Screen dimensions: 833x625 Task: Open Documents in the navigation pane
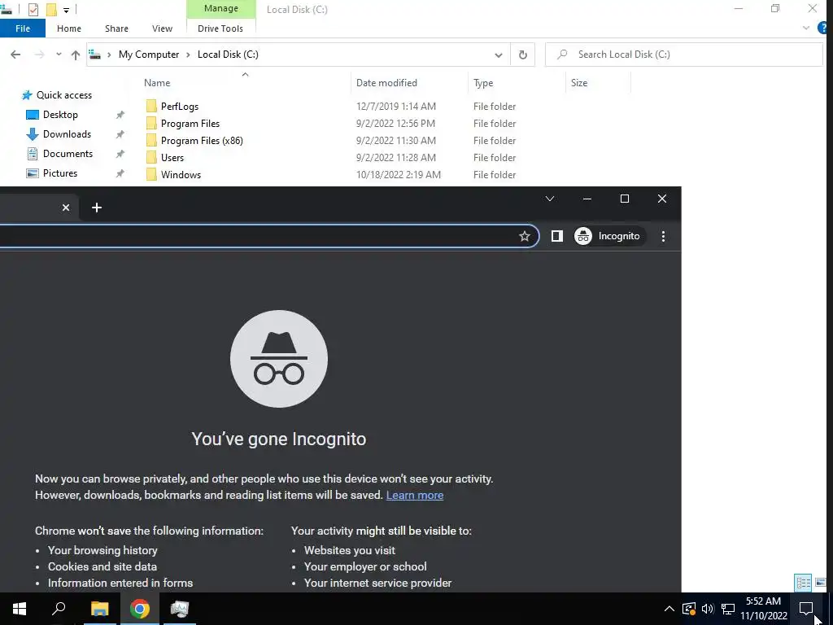[x=68, y=154]
